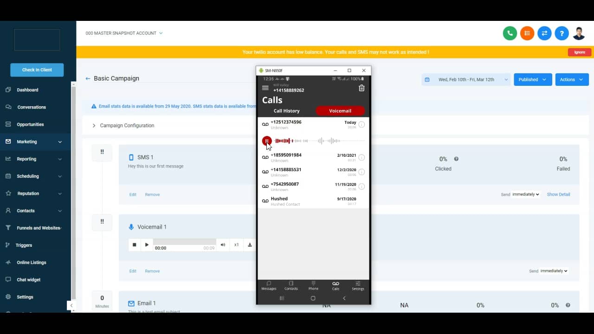This screenshot has height=334, width=594.
Task: Open the hamburger menu in phone app
Action: [265, 88]
